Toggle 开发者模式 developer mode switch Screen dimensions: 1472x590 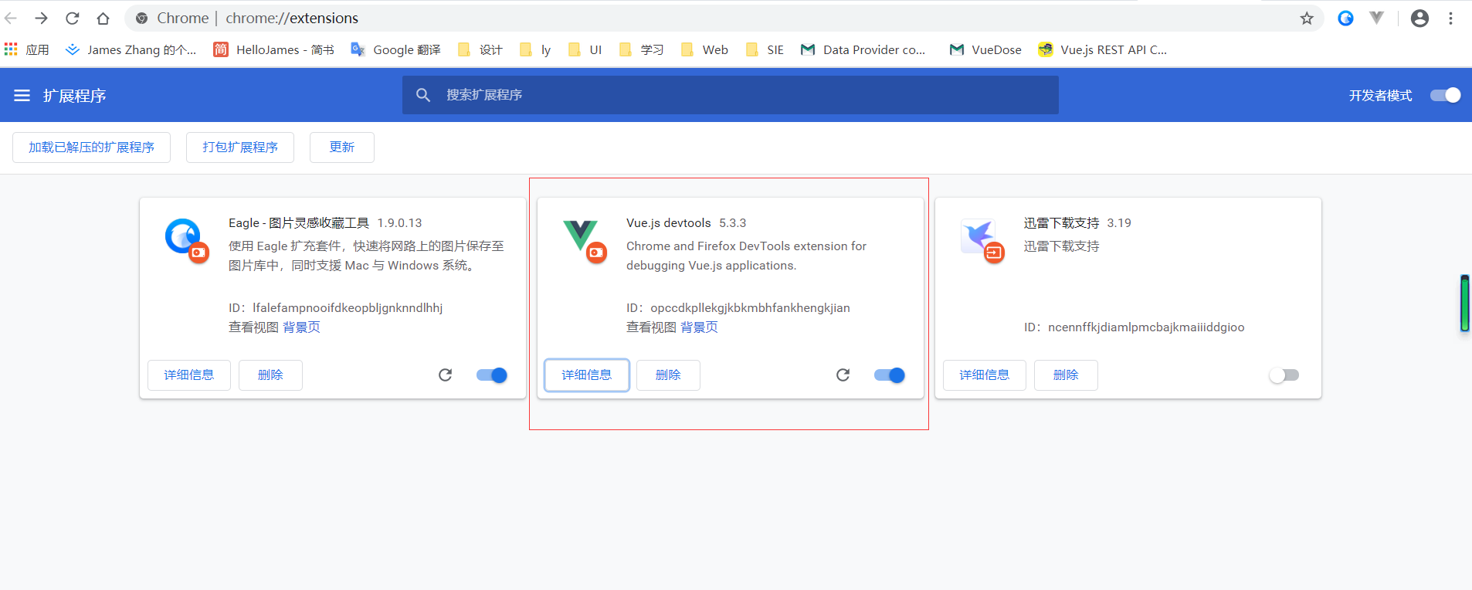(1445, 95)
